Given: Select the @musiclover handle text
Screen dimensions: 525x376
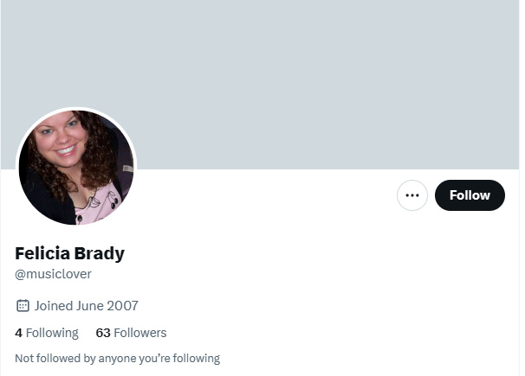Looking at the screenshot, I should (x=53, y=274).
